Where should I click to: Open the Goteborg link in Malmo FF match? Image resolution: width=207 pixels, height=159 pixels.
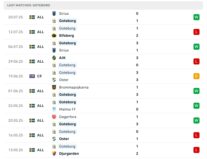[67, 102]
